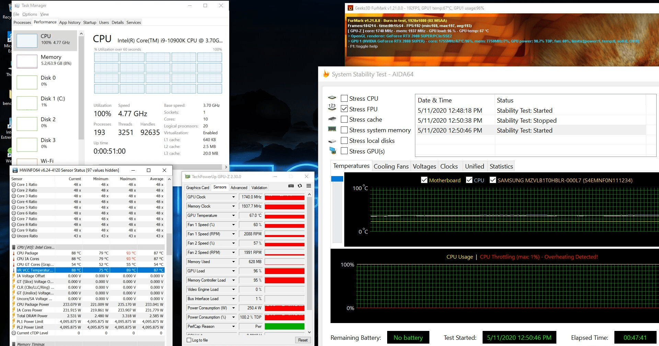This screenshot has height=346, width=659.
Task: Click the lightning icon for IA Voltage Offset
Action: point(14,276)
